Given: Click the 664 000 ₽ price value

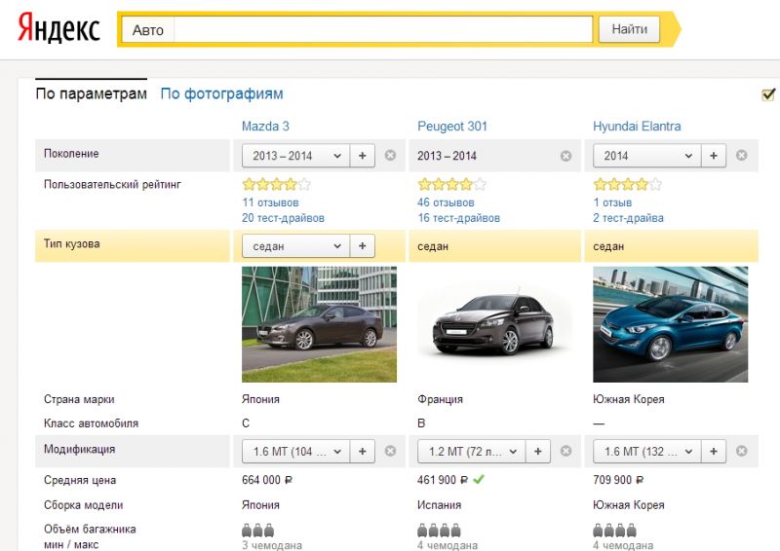Looking at the screenshot, I should tap(267, 480).
